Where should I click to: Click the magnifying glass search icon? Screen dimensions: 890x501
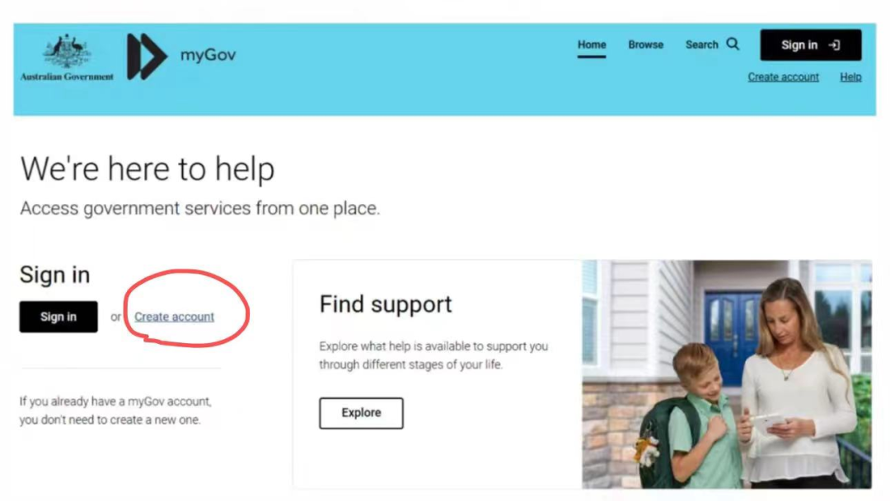pos(733,44)
